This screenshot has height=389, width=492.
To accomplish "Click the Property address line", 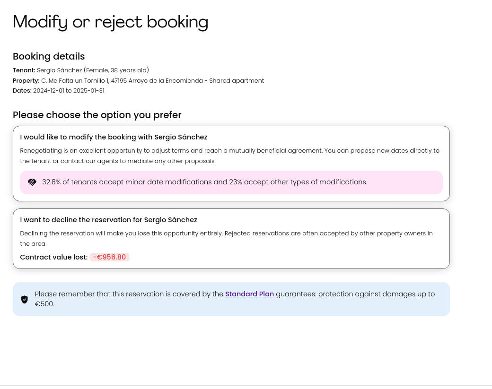I will click(138, 81).
